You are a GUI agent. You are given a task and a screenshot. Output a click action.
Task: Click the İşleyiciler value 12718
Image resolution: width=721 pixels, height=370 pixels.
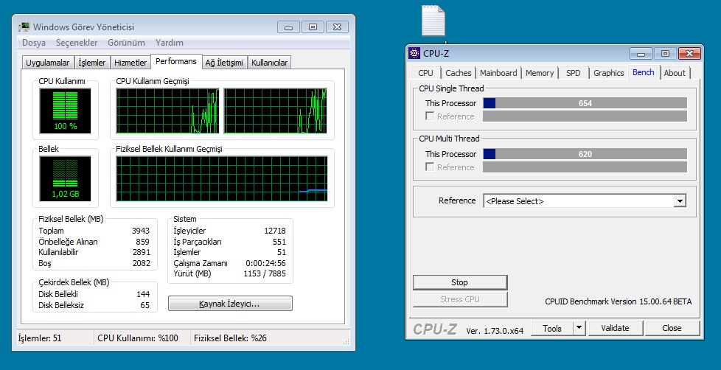[x=275, y=231]
